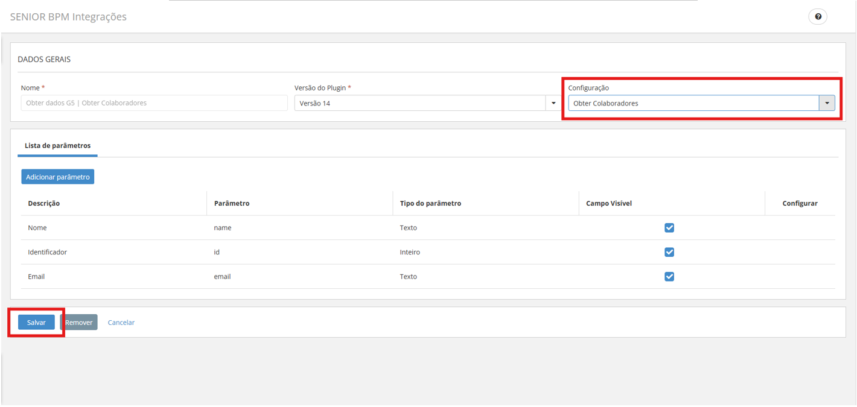Click the Campo Visível column header
The image size is (857, 407).
609,204
